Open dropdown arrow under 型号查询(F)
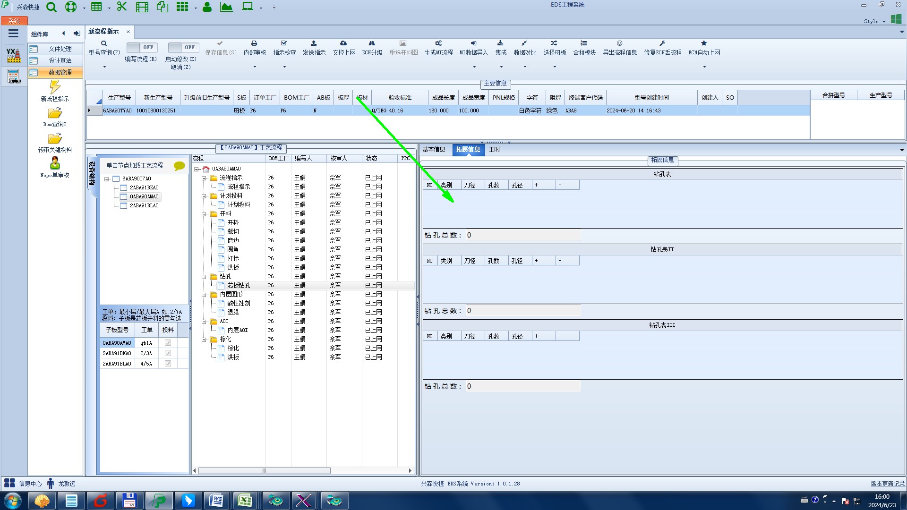The image size is (907, 510). coord(104,67)
